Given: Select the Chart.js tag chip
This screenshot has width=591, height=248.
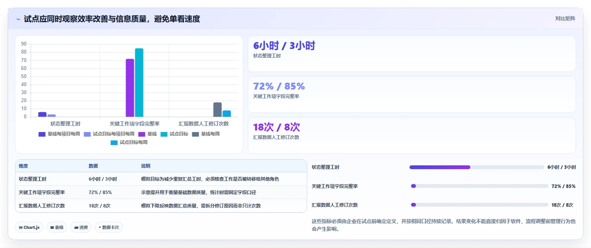Looking at the screenshot, I should coord(29,227).
